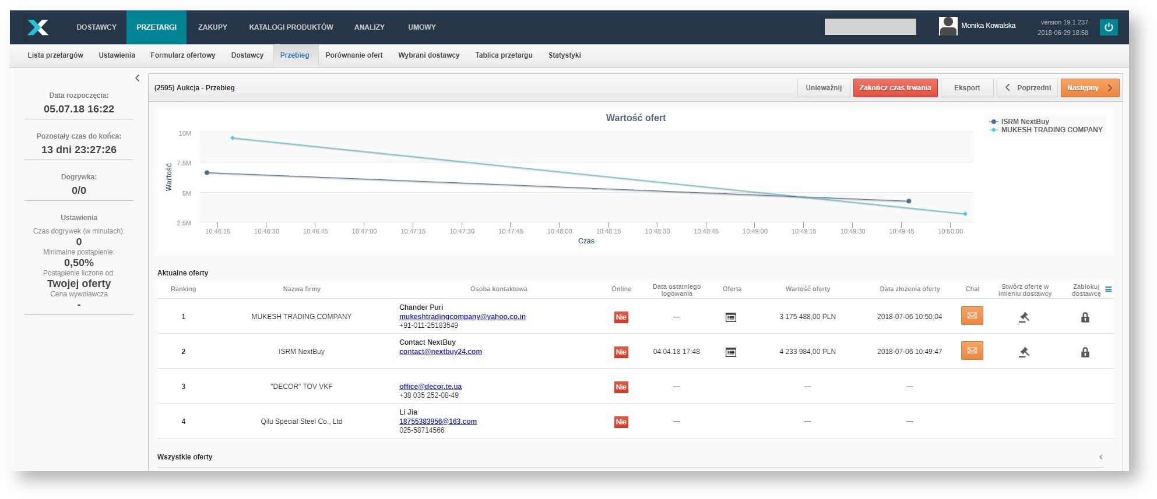Create offer on behalf of ISRM NextBuy
Viewport: 1157px width, 499px height.
tap(1024, 352)
